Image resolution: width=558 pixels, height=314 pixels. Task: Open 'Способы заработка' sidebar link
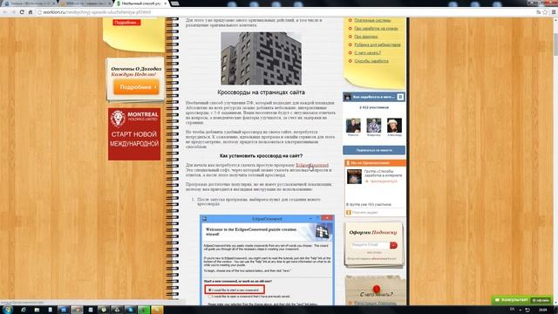tap(371, 61)
